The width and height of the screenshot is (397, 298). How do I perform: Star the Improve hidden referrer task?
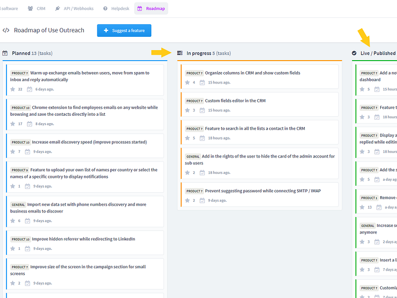(x=13, y=249)
